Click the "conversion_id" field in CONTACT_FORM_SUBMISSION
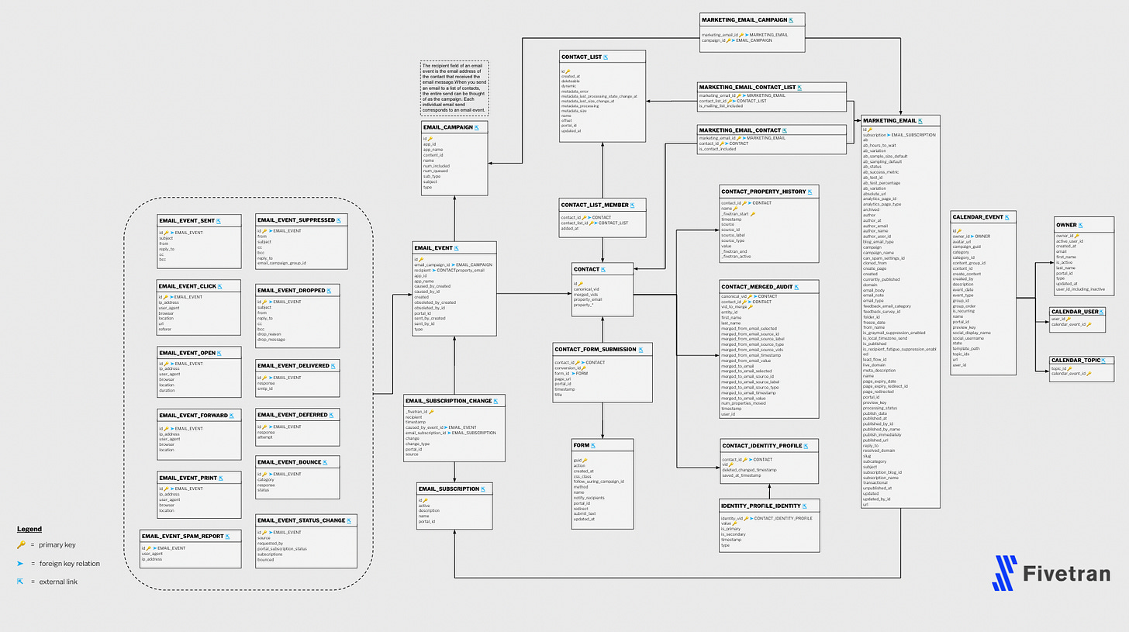Viewport: 1129px width, 632px height. pos(570,368)
